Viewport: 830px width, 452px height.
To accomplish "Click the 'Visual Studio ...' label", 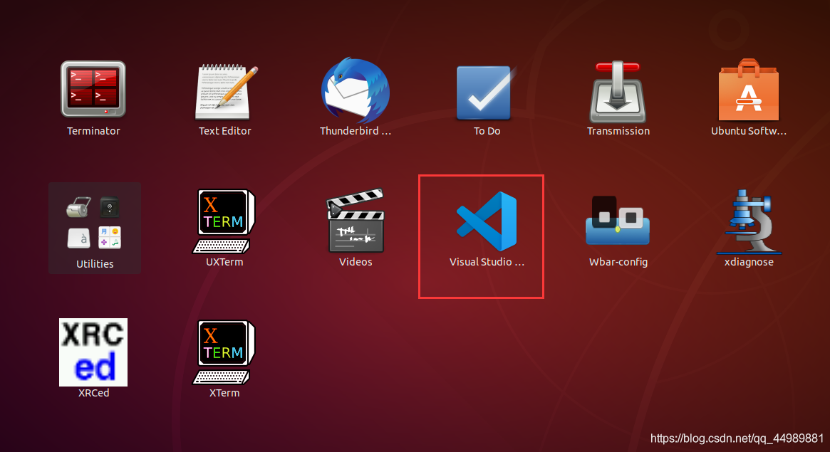I will tap(487, 262).
